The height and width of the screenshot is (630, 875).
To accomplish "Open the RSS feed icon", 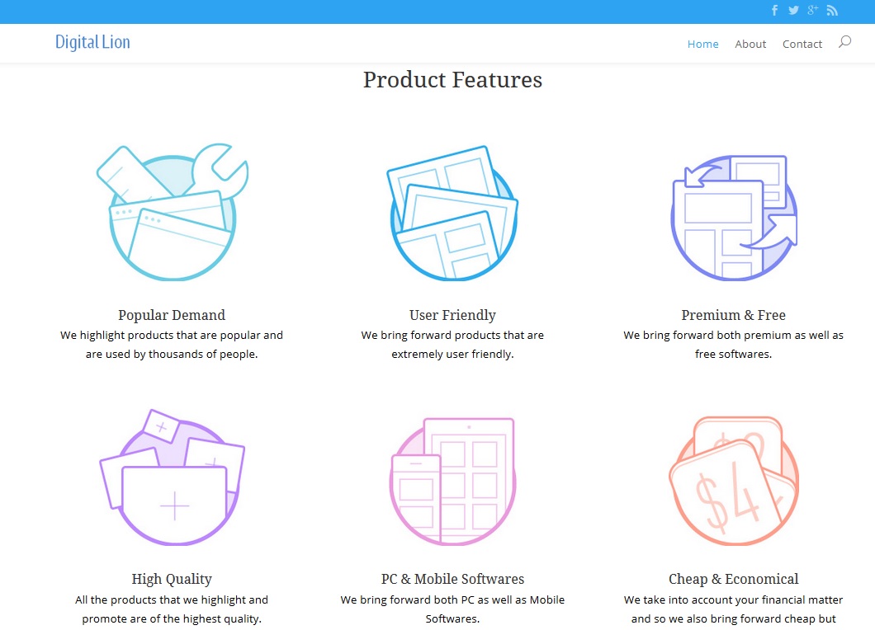I will [832, 11].
